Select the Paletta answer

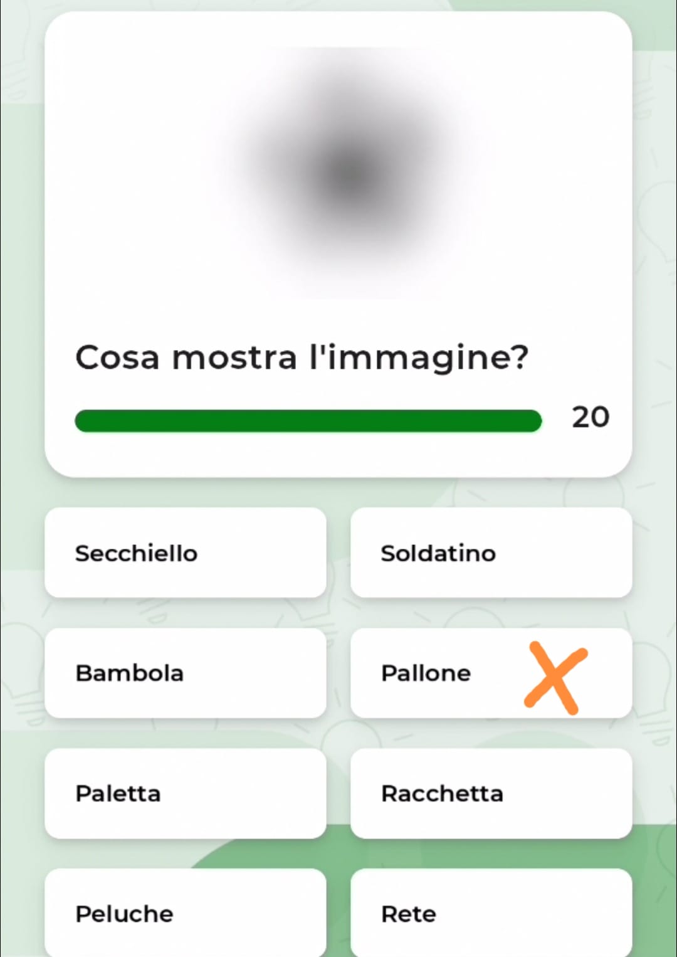tap(186, 793)
